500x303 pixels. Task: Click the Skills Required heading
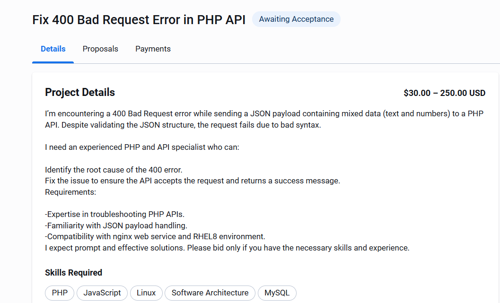[73, 273]
